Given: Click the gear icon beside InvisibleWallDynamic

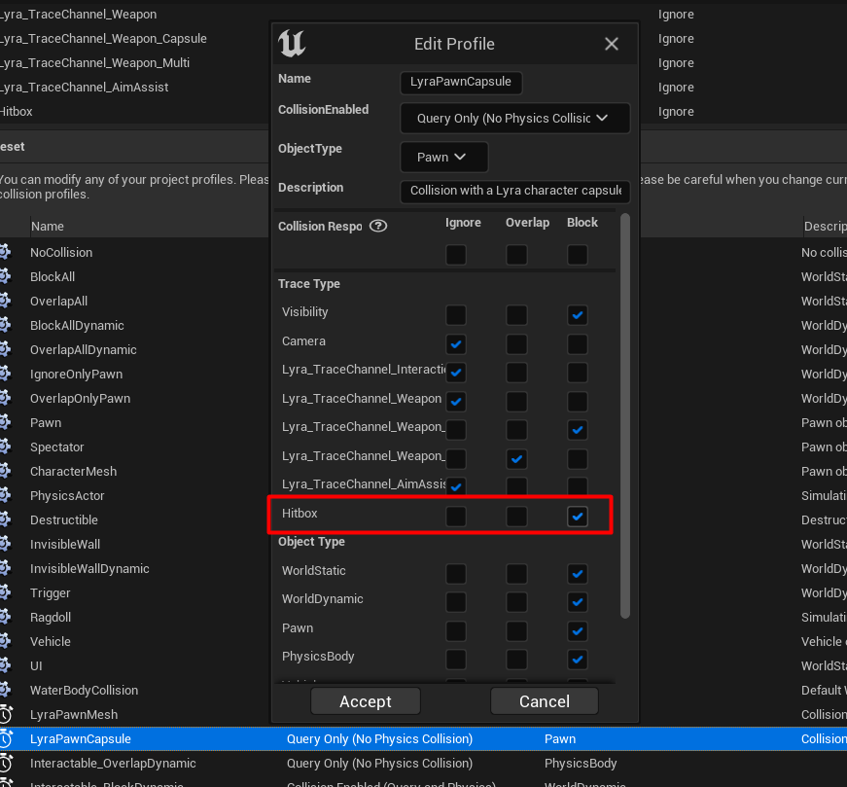Looking at the screenshot, I should coord(5,568).
